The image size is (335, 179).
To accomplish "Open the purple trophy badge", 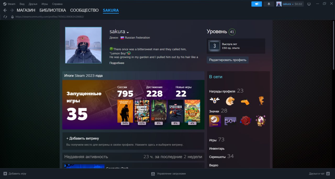I will point(261,121).
